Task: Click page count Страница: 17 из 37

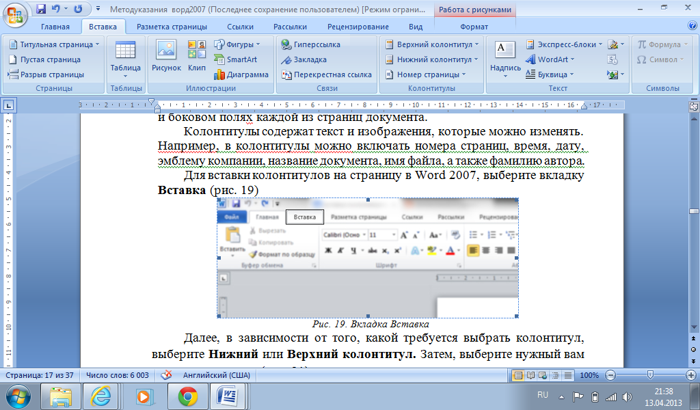Action: [x=40, y=375]
